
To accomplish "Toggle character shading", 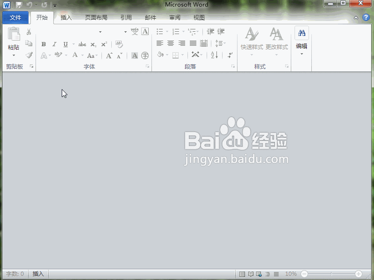I will tap(135, 56).
